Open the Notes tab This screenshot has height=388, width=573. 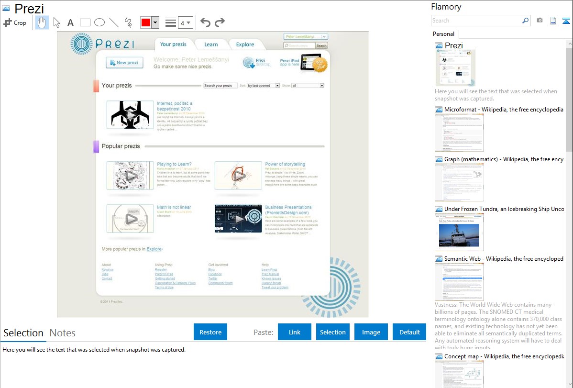pyautogui.click(x=63, y=333)
